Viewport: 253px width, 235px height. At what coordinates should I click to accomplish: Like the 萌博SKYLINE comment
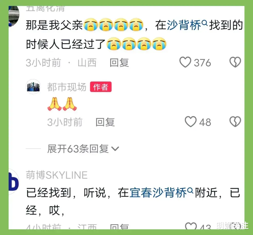(x=191, y=226)
